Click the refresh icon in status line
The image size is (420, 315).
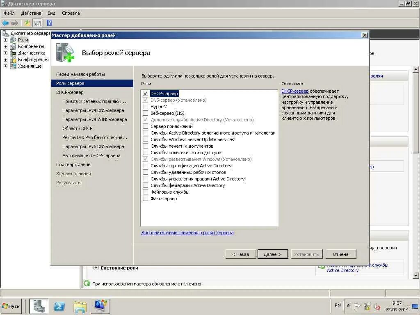pos(87,283)
